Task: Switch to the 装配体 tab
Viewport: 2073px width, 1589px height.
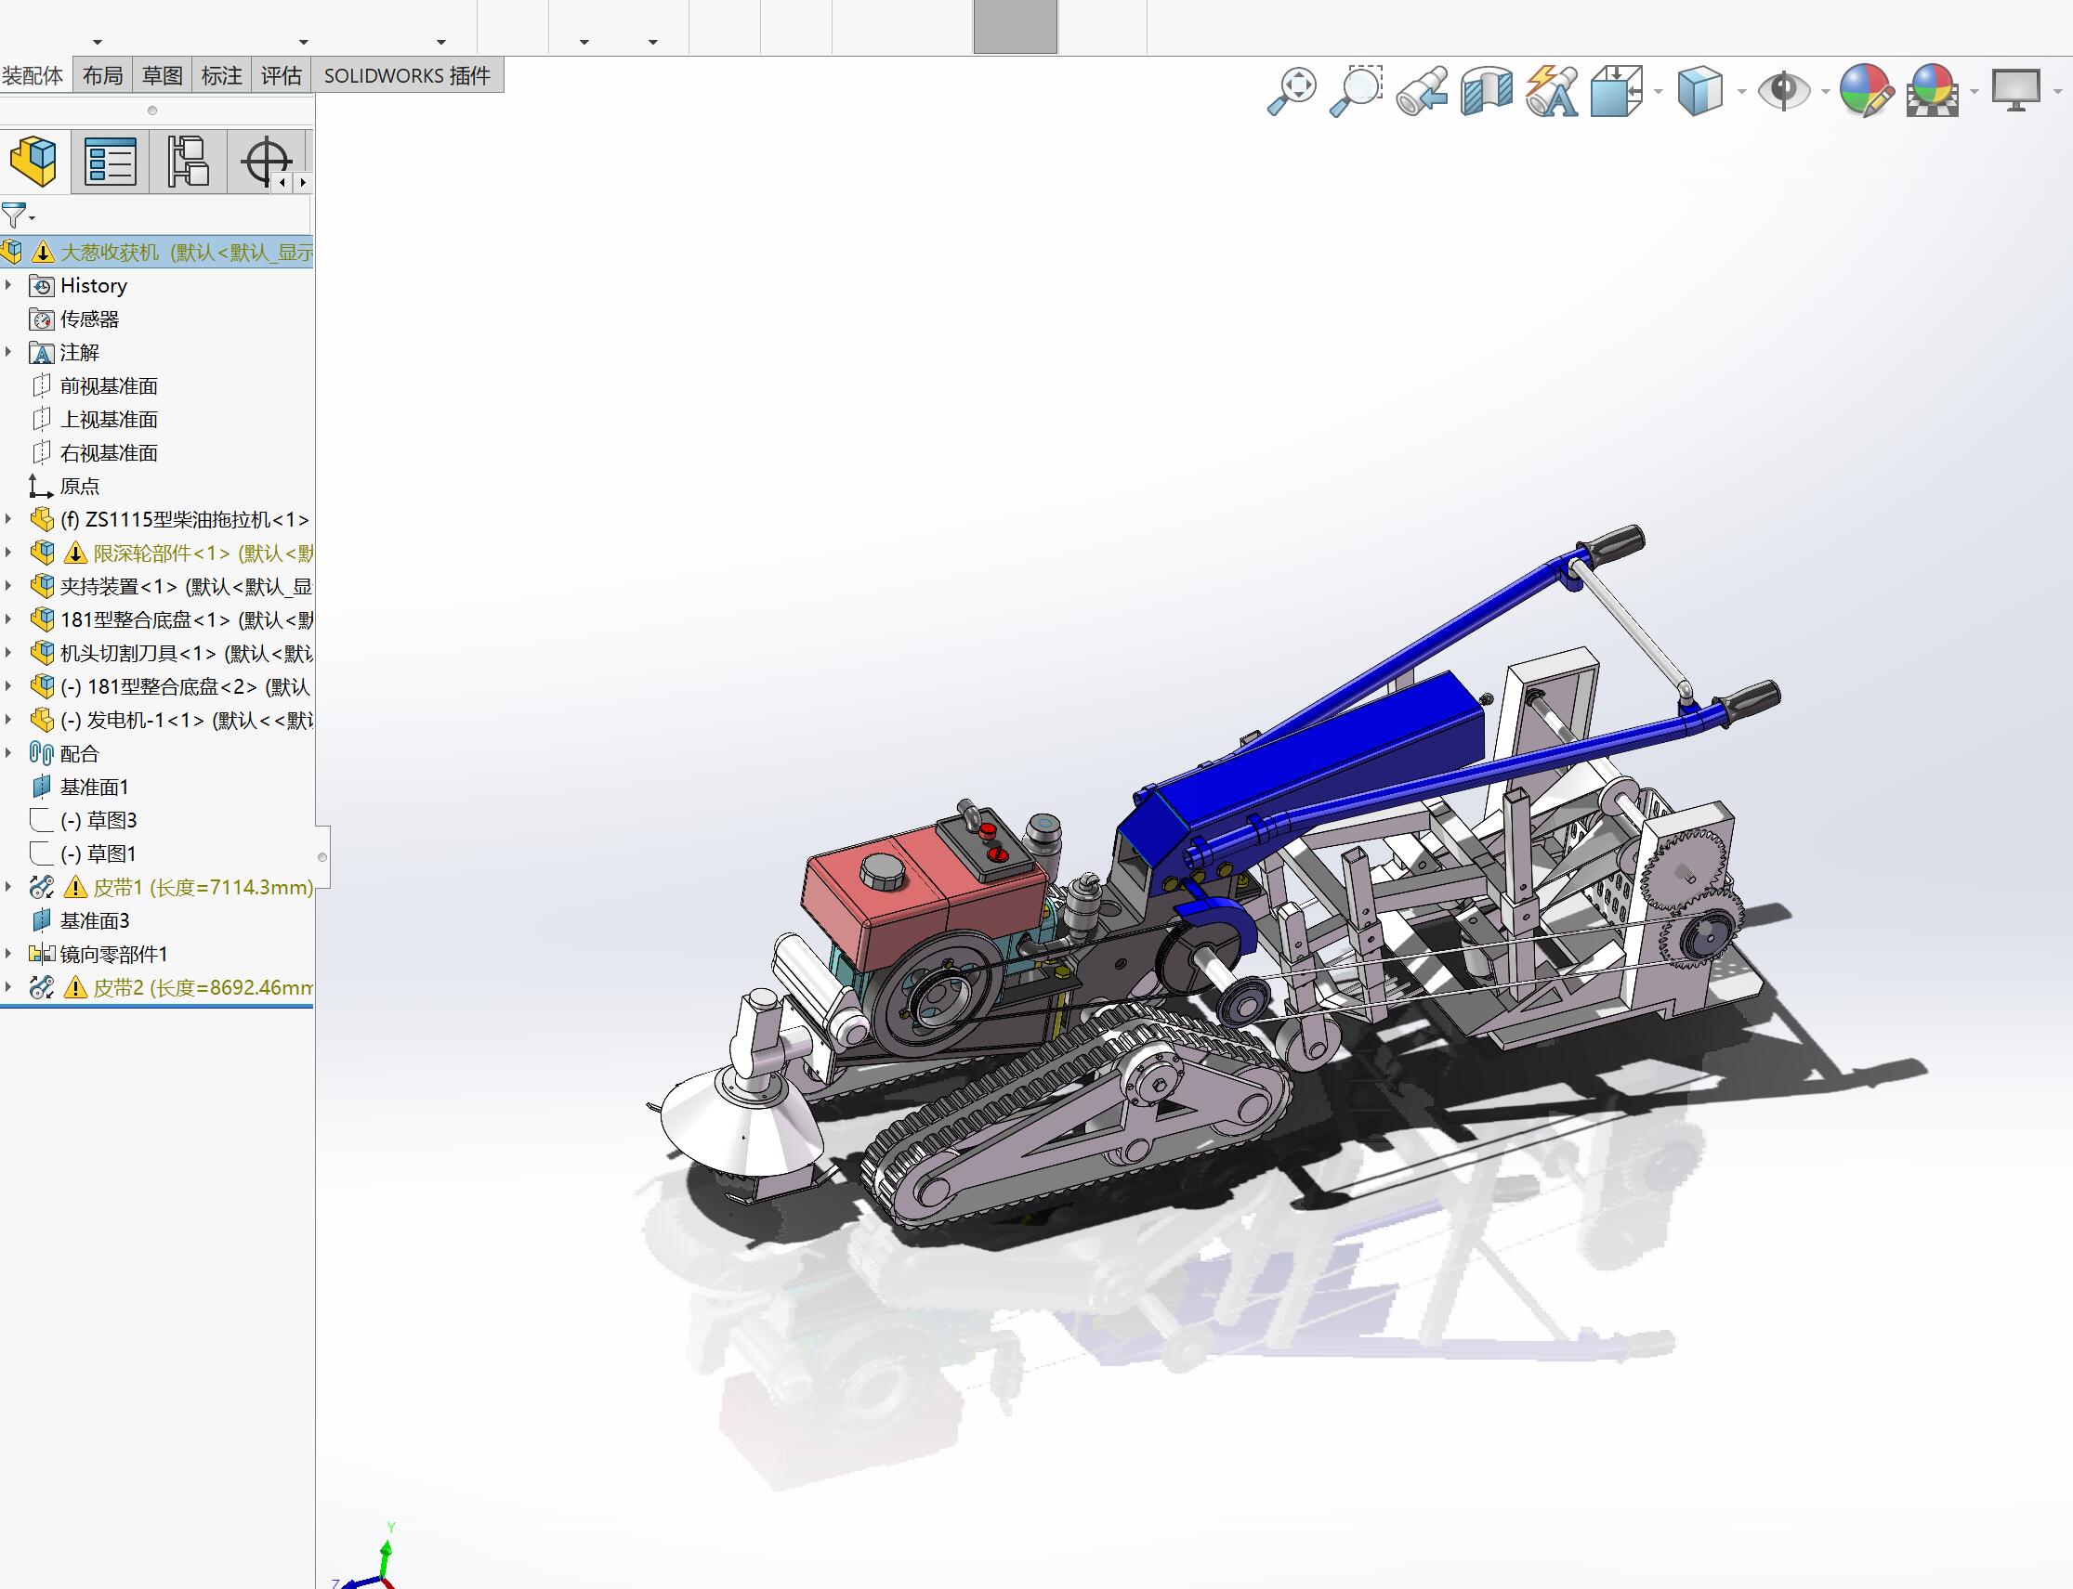Action: tap(34, 75)
